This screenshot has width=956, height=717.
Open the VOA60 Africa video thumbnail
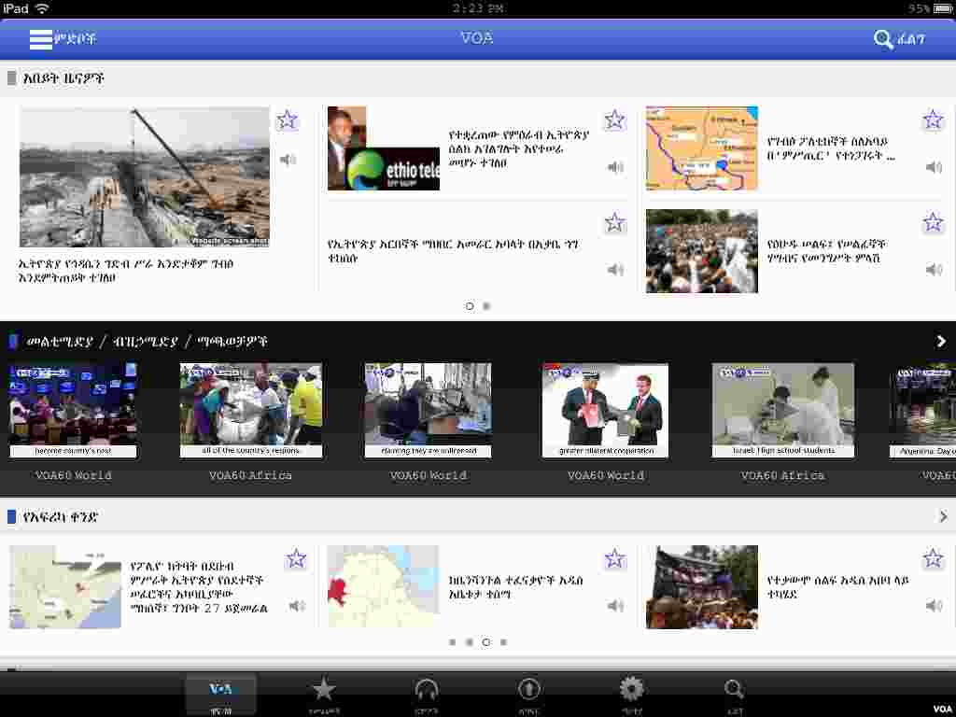(x=250, y=409)
